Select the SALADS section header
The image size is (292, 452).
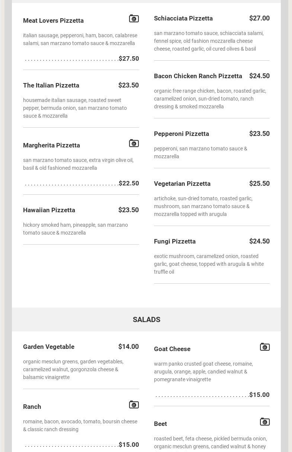coord(147,319)
